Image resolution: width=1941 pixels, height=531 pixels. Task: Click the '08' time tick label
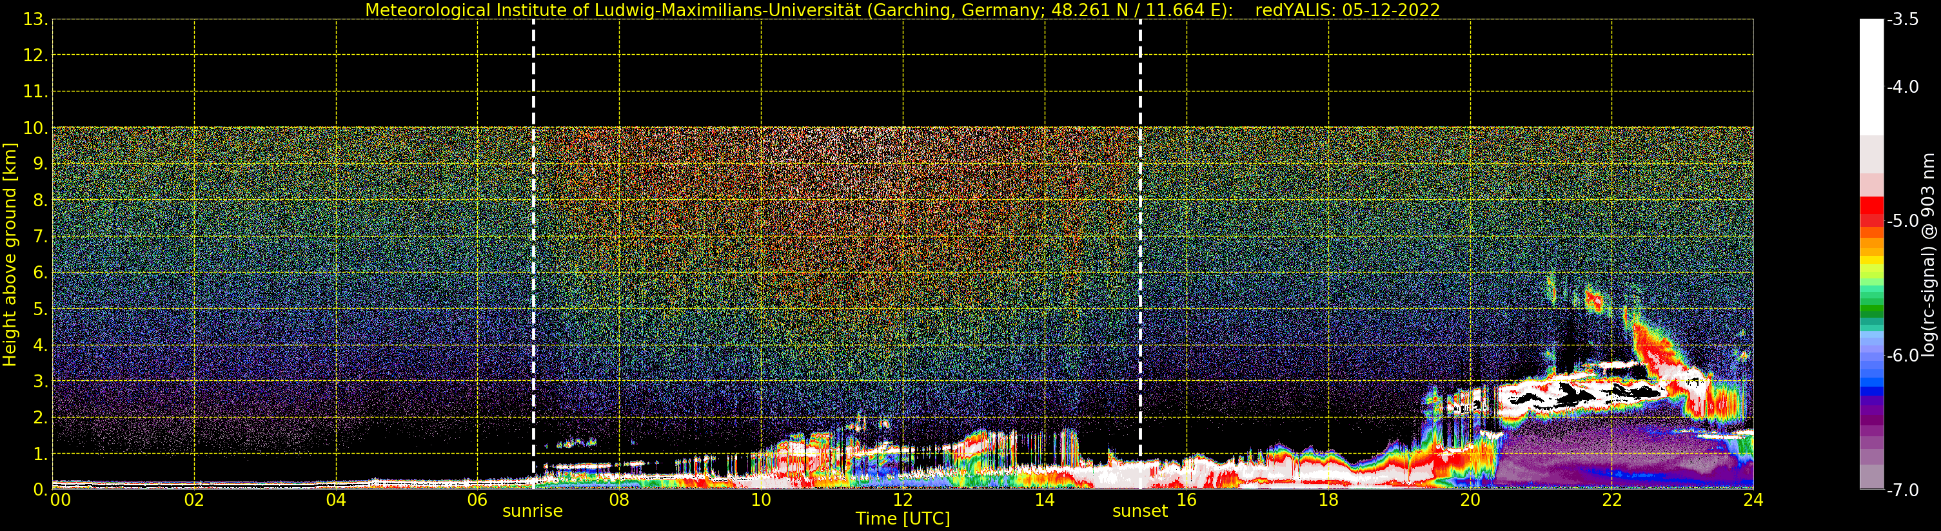click(619, 500)
